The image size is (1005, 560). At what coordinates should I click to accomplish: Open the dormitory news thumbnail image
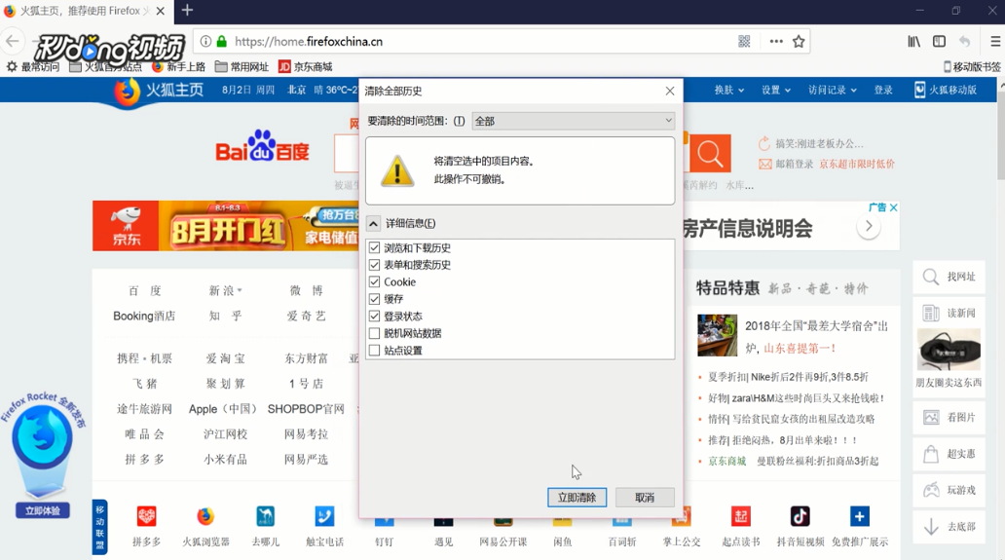717,335
